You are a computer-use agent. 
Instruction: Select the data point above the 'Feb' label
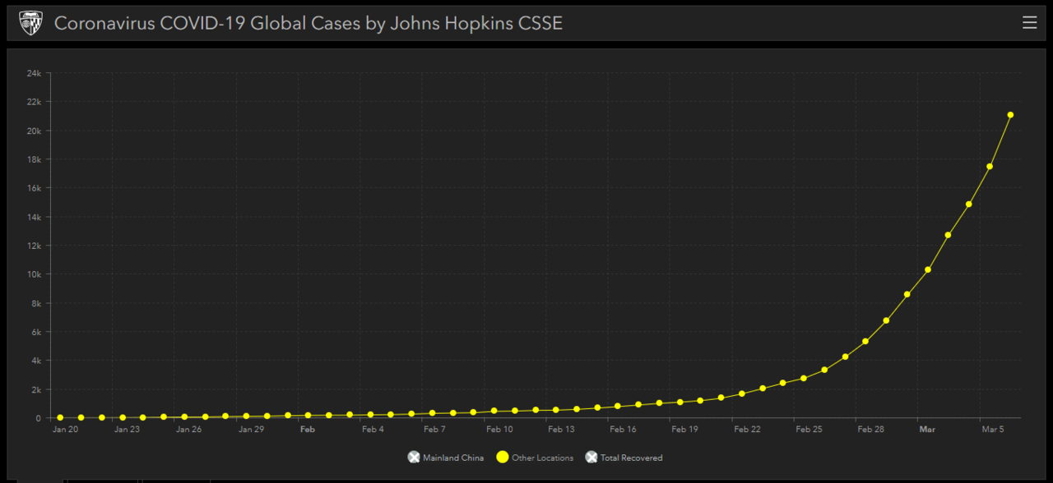[308, 415]
